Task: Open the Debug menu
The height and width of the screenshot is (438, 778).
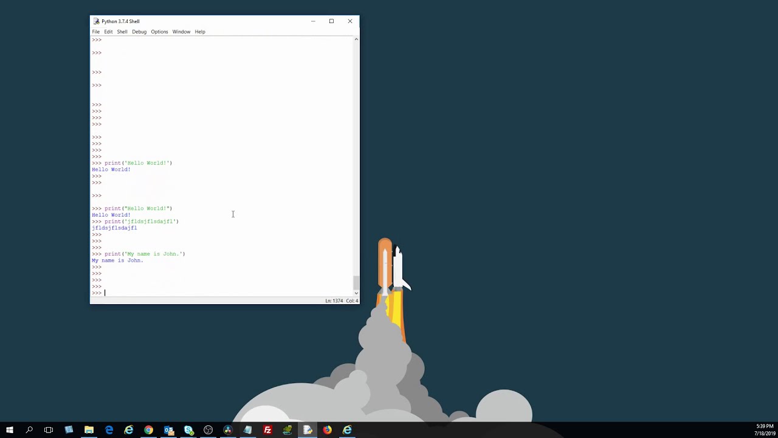Action: (x=139, y=32)
